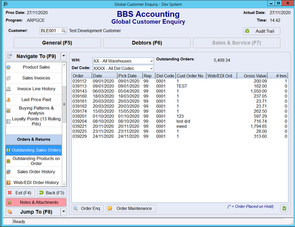Screen dimensions: 295x227
Task: Select Sales Order History menu entry
Action: click(34, 172)
